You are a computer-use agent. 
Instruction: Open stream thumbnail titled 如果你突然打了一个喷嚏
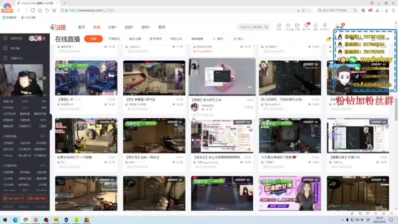(x=86, y=135)
